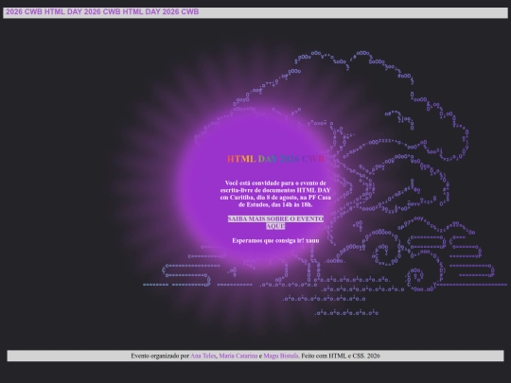Click the 'Feito com HTML e CSS. 2026' footer text
This screenshot has width=511, height=383.
pos(341,356)
